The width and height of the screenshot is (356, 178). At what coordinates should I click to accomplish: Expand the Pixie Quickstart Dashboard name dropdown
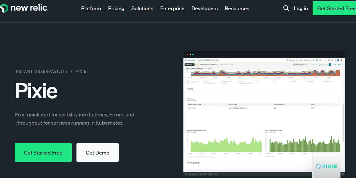tap(217, 64)
